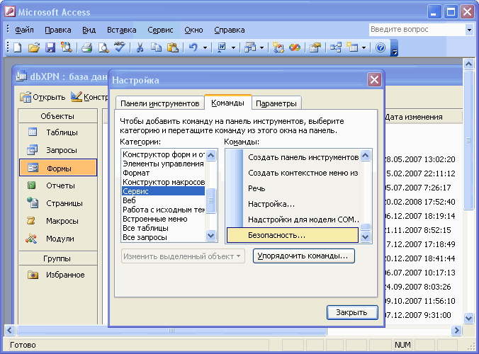
Task: Click the New object toolbar icon
Action: [352, 47]
